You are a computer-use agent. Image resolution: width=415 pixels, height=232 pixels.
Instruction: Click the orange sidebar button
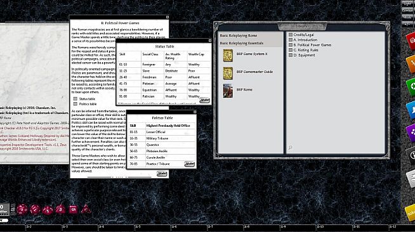click(x=411, y=63)
